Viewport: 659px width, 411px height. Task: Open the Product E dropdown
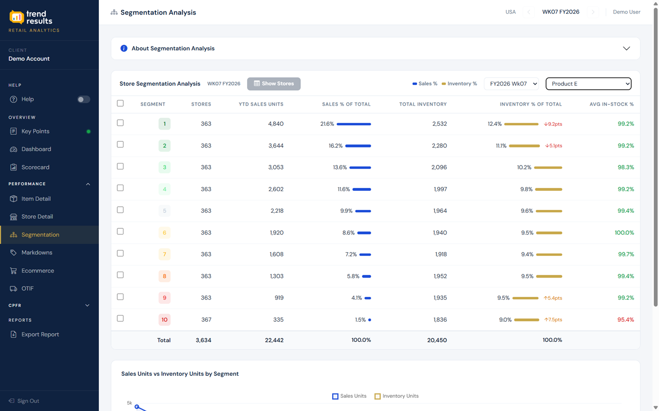[588, 84]
